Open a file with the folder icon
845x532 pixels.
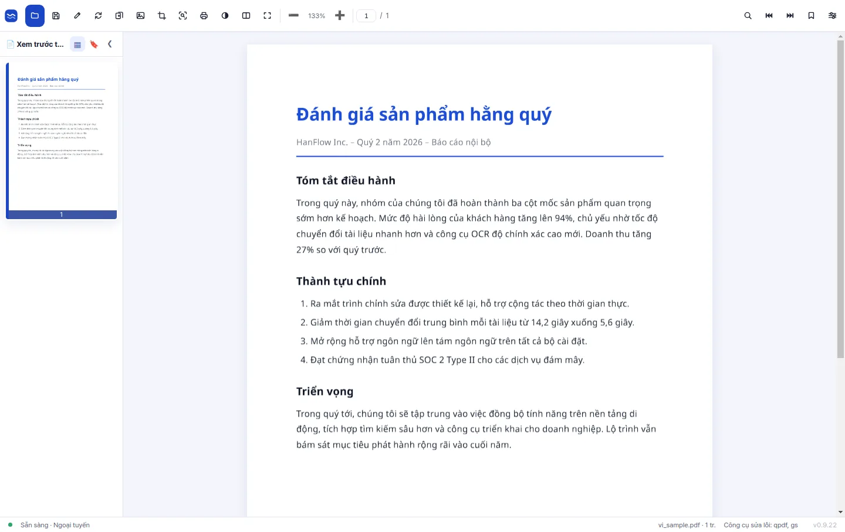click(x=35, y=16)
